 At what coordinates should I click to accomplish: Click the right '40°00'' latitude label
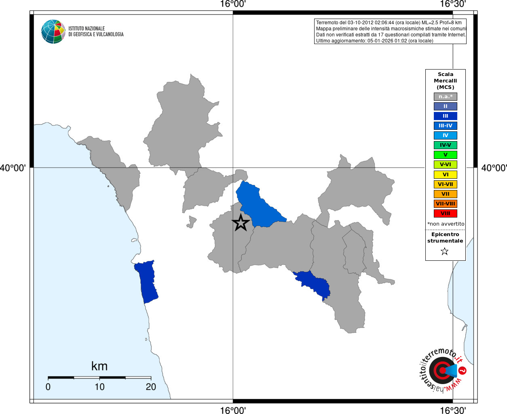[x=494, y=168]
